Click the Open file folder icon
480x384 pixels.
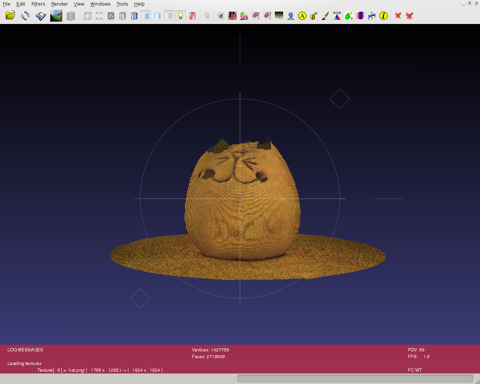[10, 16]
